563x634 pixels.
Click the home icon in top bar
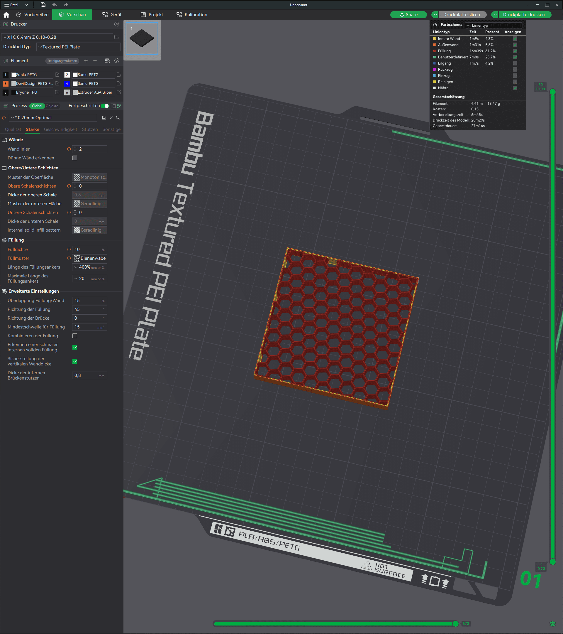click(6, 15)
